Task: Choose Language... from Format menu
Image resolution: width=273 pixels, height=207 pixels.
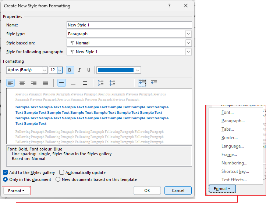Action: tap(236, 146)
